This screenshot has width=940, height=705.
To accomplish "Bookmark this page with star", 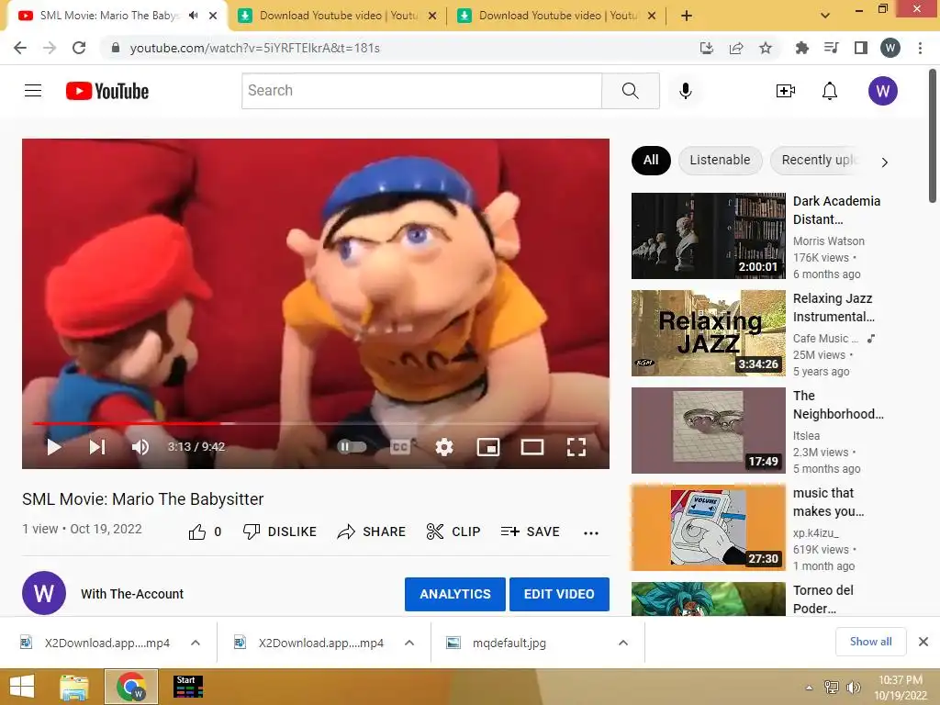I will tap(766, 48).
